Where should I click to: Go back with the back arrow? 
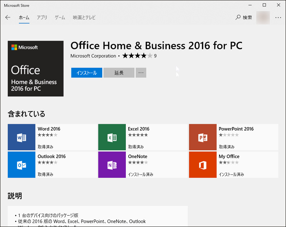click(8, 17)
